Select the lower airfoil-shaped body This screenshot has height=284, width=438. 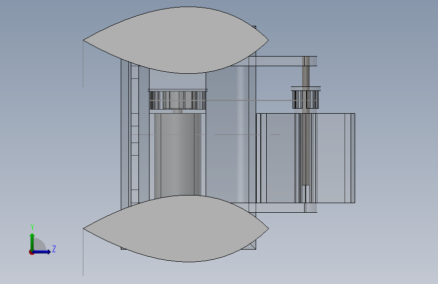[176, 228]
